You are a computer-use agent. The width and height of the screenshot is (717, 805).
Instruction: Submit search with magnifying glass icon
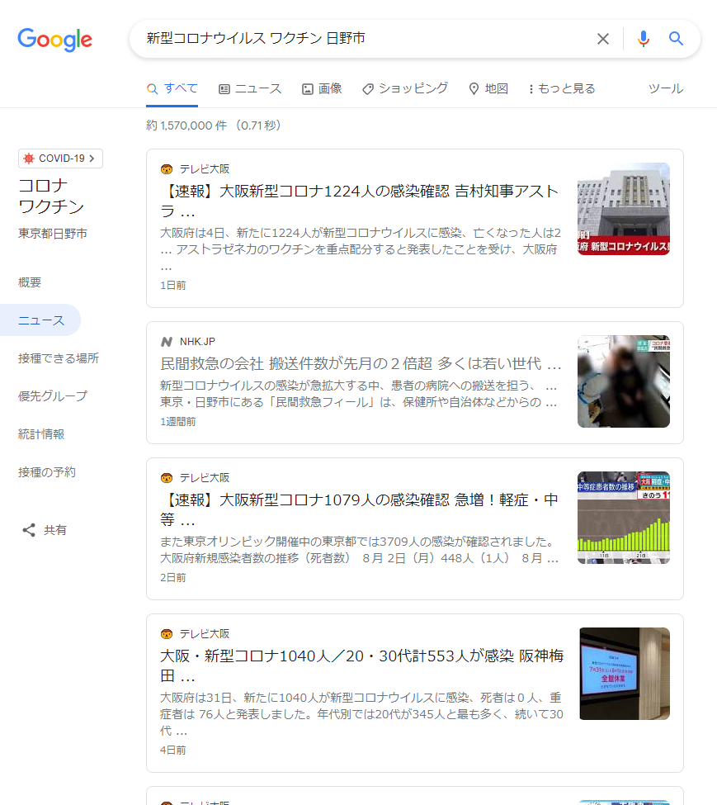coord(676,39)
